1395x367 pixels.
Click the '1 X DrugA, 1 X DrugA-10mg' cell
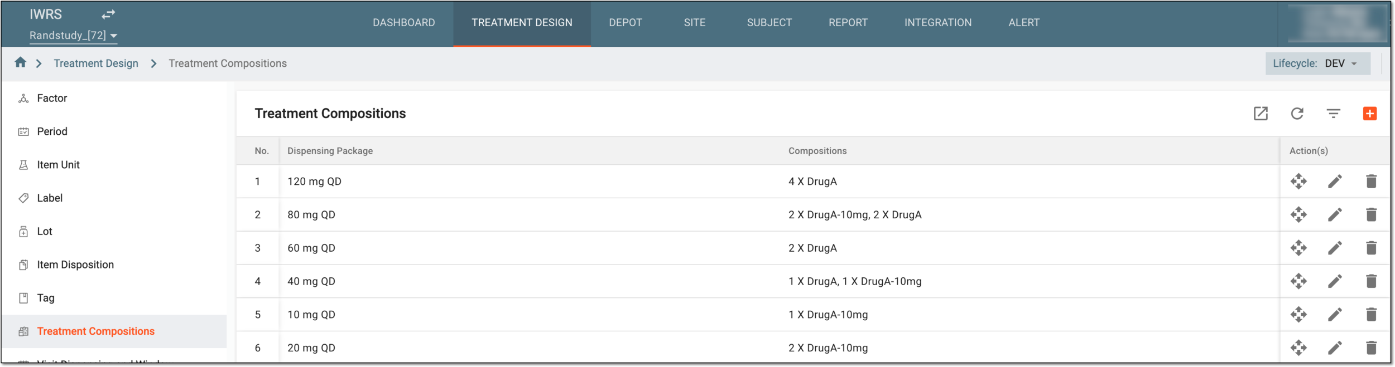(854, 281)
